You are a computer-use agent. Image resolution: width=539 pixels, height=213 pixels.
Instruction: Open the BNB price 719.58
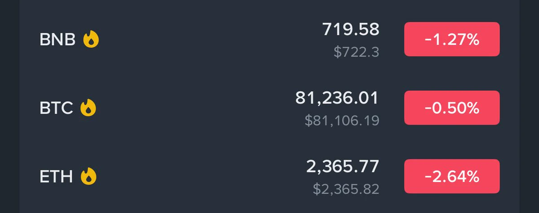pos(351,30)
